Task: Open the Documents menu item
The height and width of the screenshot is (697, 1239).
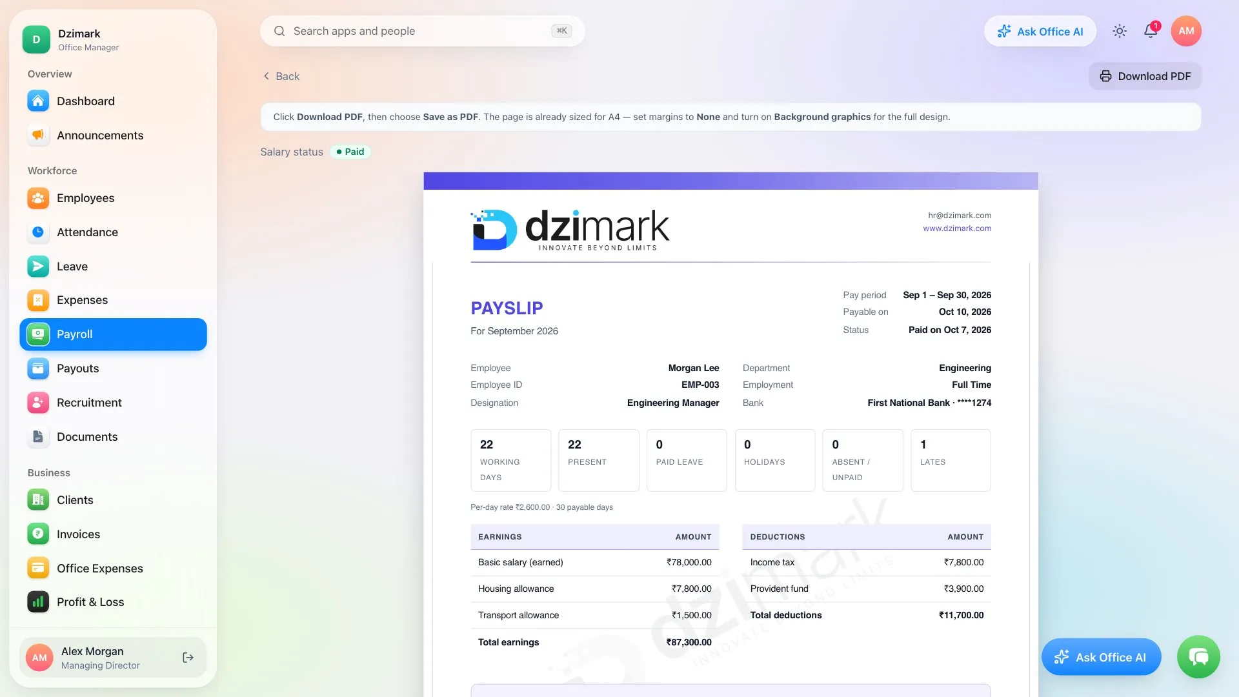Action: click(x=114, y=437)
